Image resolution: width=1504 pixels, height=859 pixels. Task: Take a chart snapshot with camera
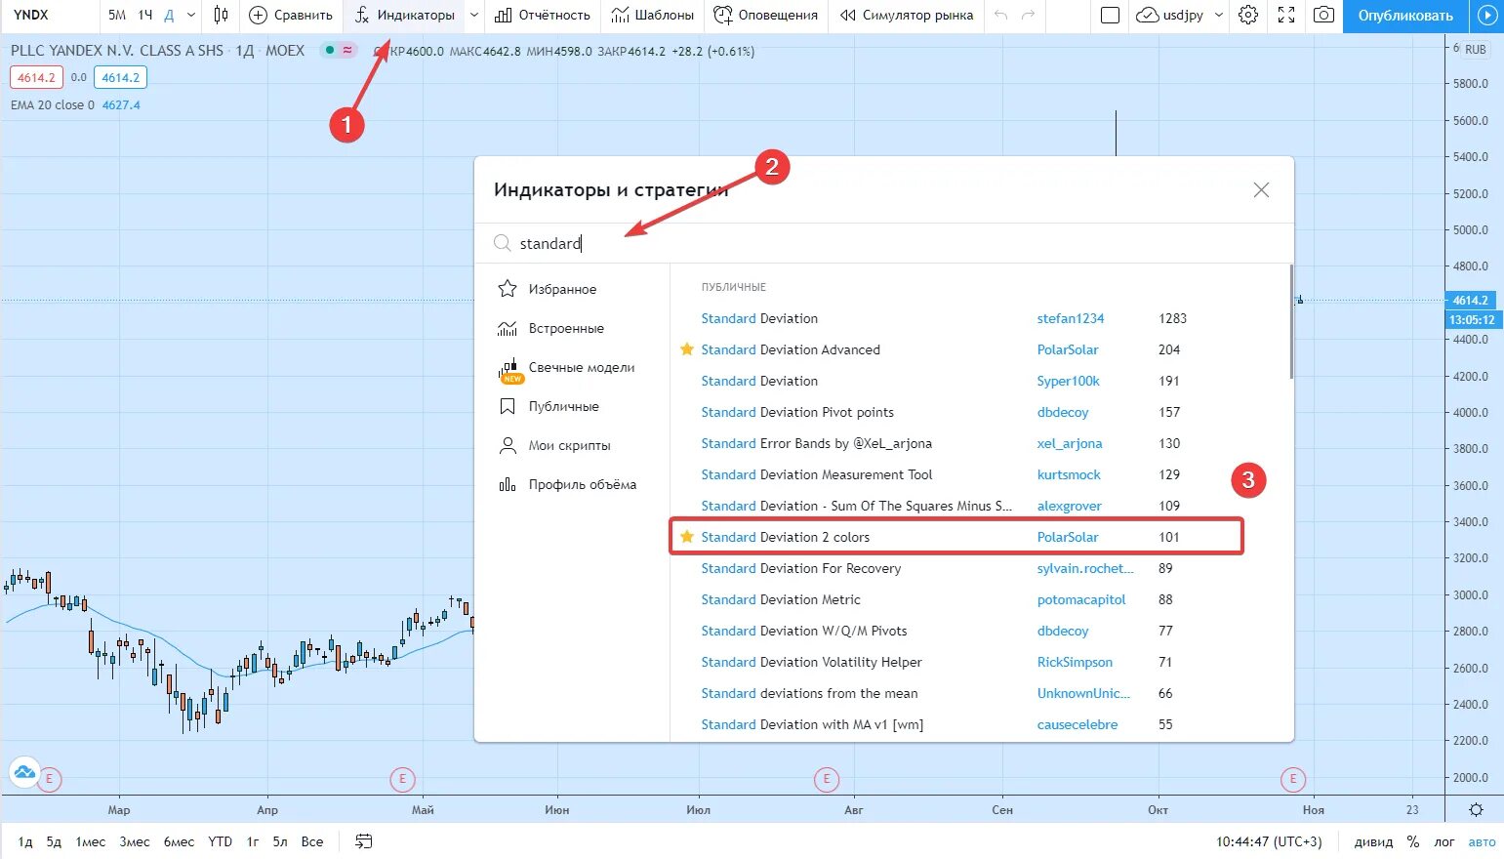pyautogui.click(x=1323, y=15)
